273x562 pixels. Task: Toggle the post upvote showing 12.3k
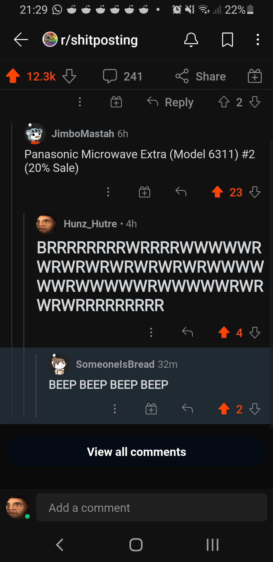click(x=13, y=76)
